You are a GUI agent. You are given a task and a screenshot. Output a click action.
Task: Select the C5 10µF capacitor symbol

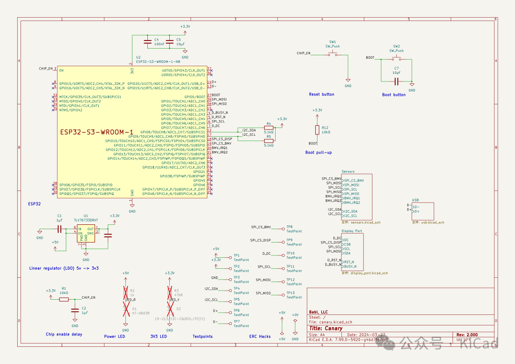(x=169, y=41)
